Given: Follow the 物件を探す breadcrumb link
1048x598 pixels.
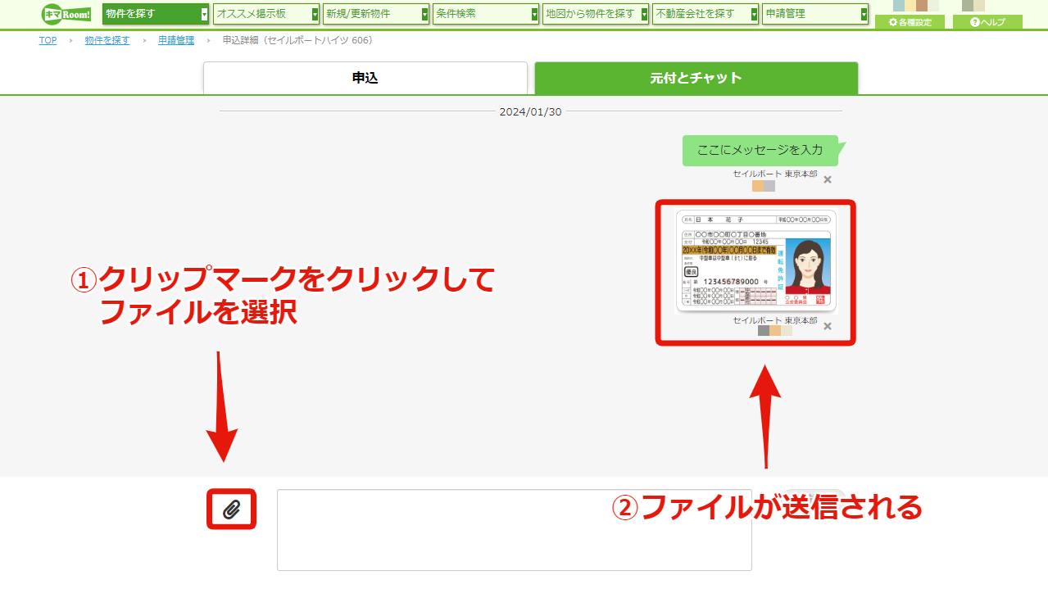Looking at the screenshot, I should [107, 41].
